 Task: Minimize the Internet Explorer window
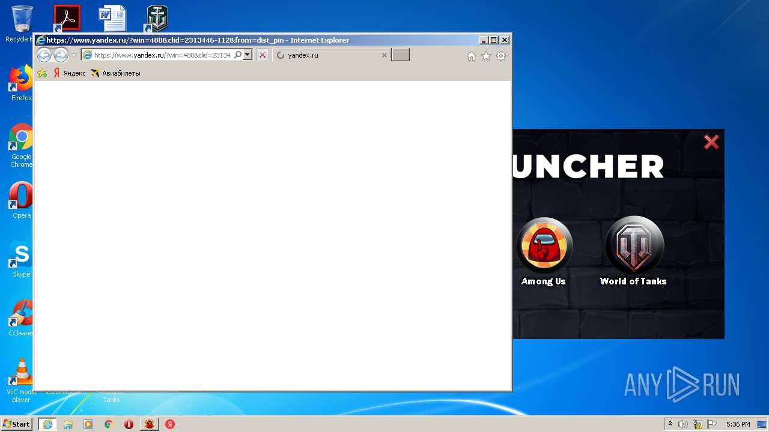point(484,40)
